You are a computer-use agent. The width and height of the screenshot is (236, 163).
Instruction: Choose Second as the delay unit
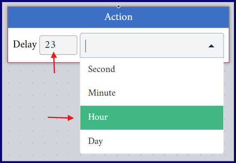[152, 69]
